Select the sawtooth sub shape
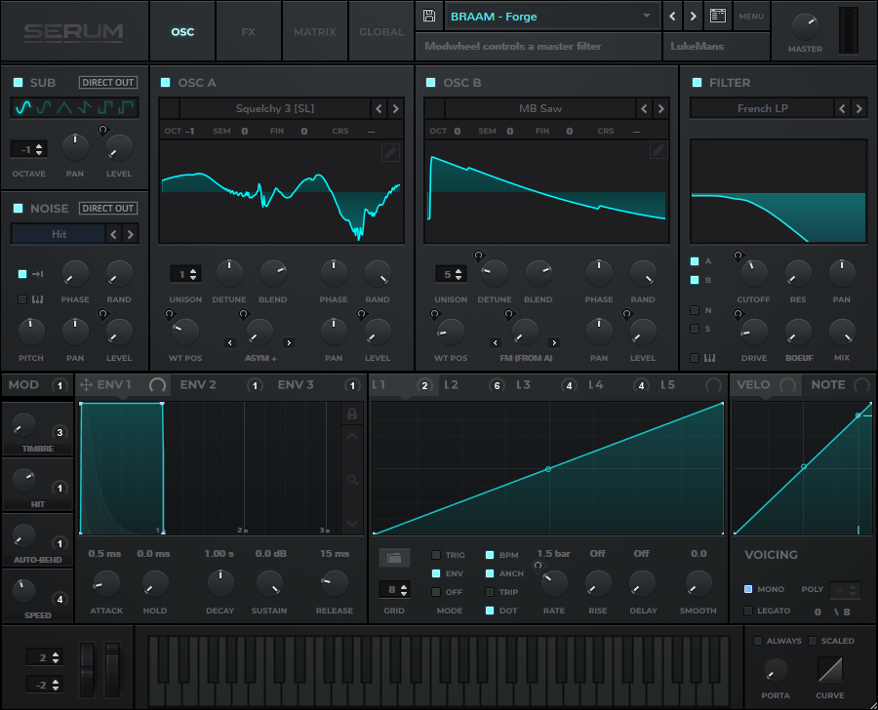878x710 pixels. click(x=85, y=107)
